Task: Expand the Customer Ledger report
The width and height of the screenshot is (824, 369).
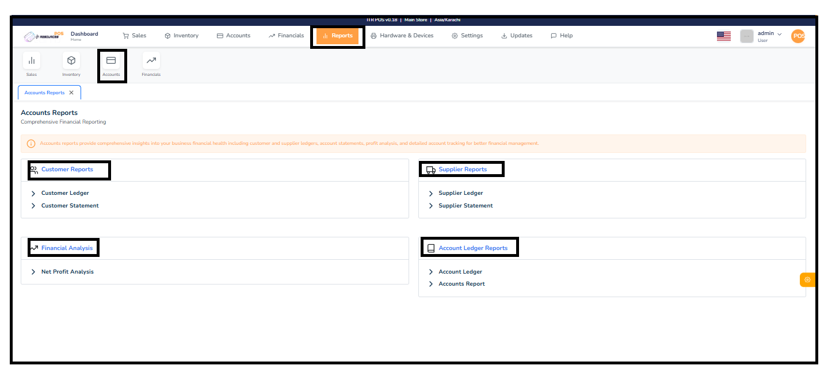Action: [64, 193]
